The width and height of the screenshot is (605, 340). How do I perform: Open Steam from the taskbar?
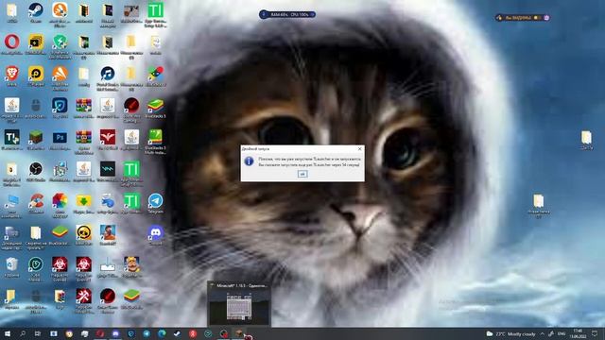(x=177, y=333)
